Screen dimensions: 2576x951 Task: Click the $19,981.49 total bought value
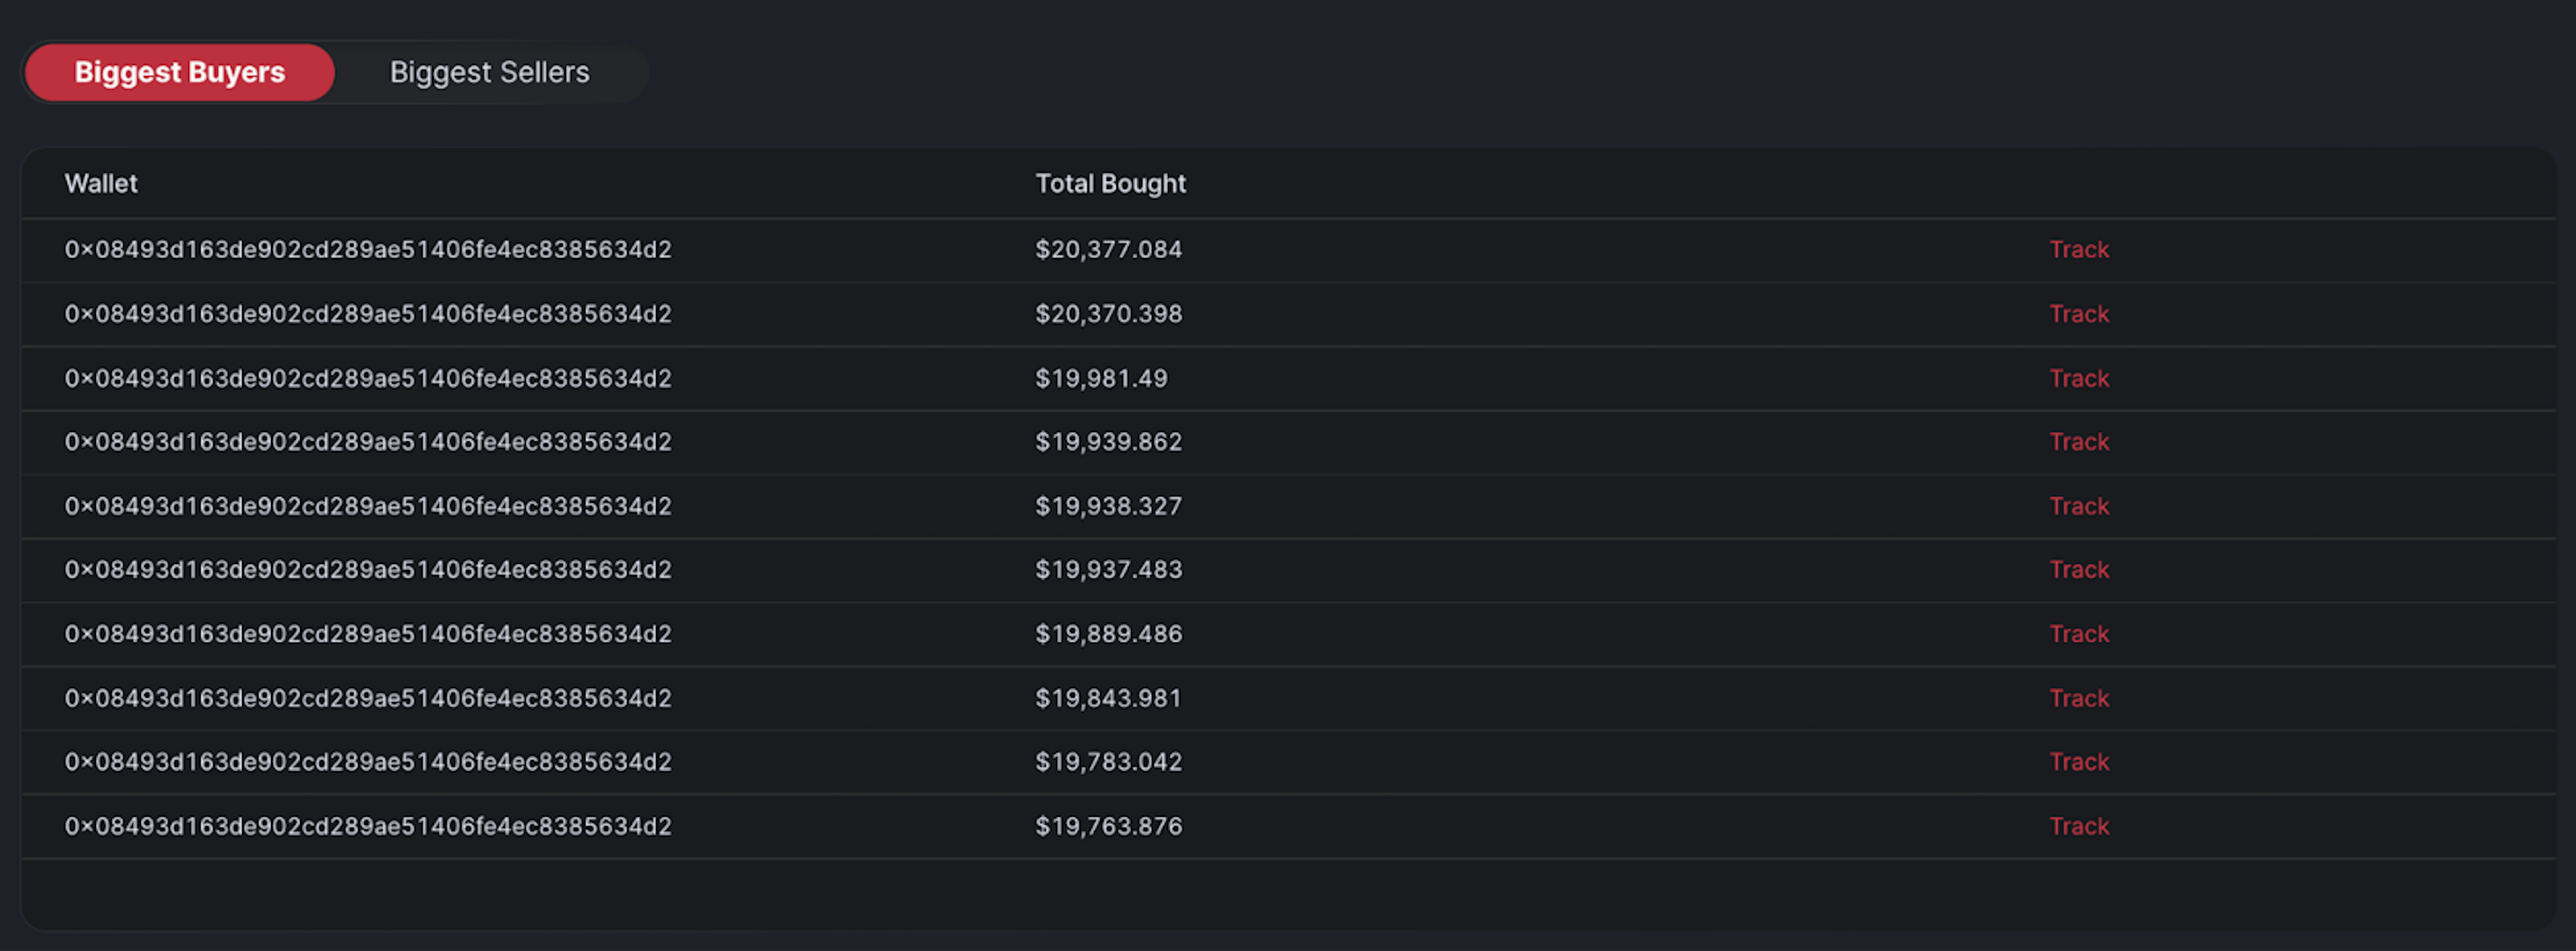coord(1101,378)
